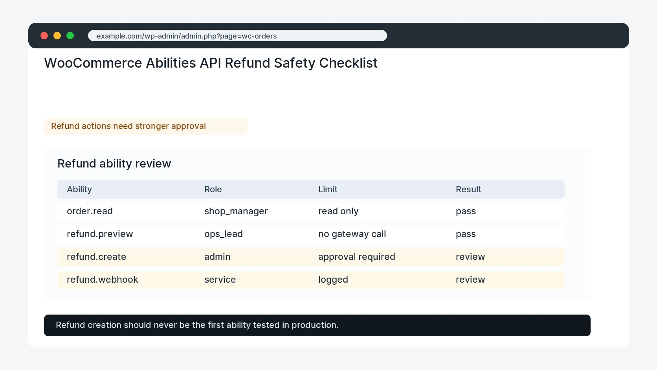Click the 'Refund ability review' heading
Image resolution: width=657 pixels, height=370 pixels.
tap(114, 164)
